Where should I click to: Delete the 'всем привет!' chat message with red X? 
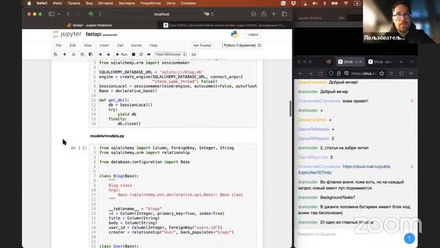[412, 101]
